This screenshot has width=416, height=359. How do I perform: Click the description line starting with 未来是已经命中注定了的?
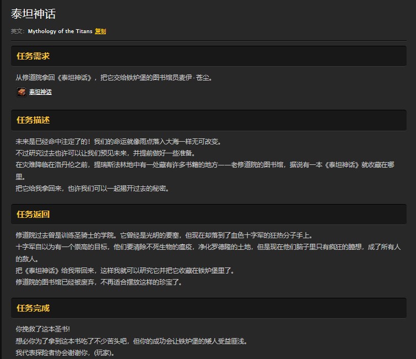tap(118, 141)
